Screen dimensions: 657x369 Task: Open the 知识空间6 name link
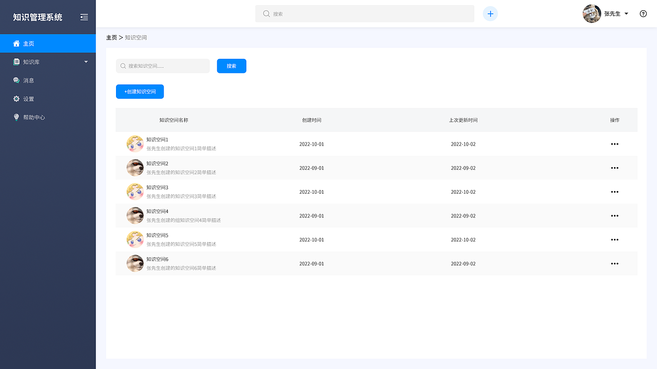[157, 259]
